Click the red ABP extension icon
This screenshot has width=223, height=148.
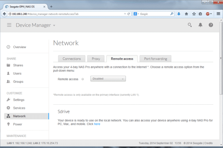tap(208, 14)
